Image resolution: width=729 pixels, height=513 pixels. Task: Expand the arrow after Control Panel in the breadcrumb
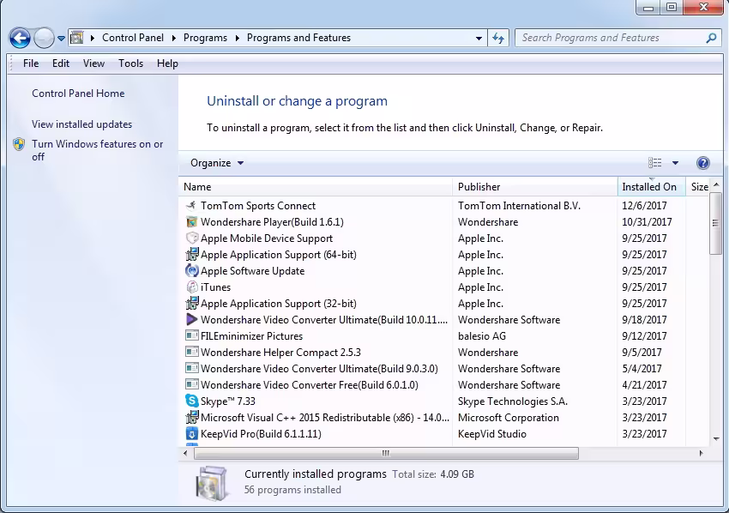click(174, 38)
